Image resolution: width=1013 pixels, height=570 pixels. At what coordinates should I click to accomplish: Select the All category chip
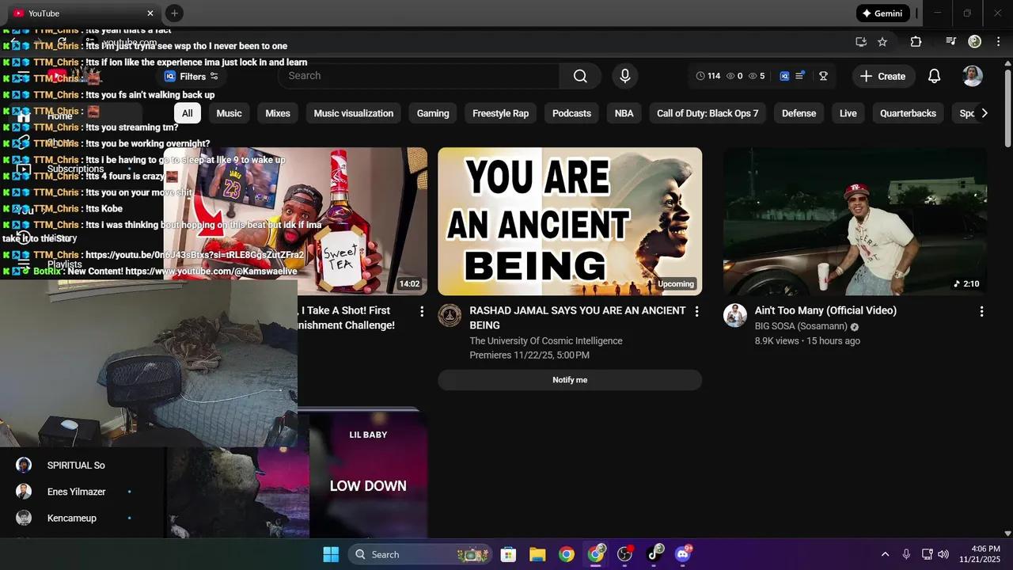tap(187, 113)
